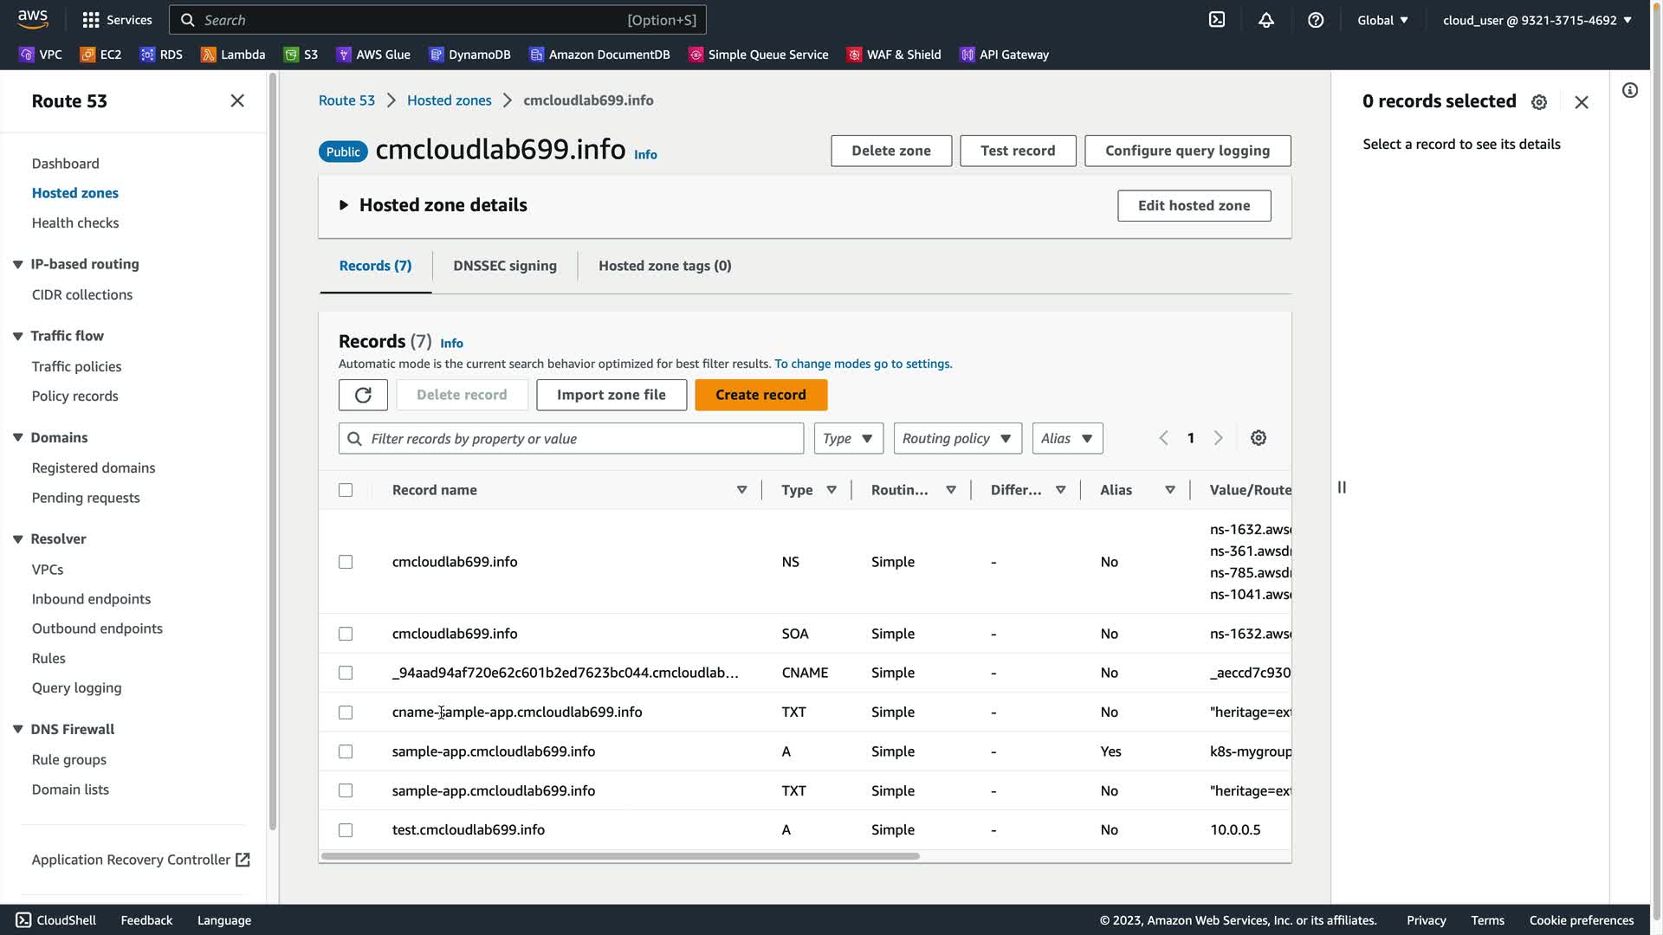The image size is (1663, 935).
Task: Open the help question mark icon
Action: [1316, 20]
